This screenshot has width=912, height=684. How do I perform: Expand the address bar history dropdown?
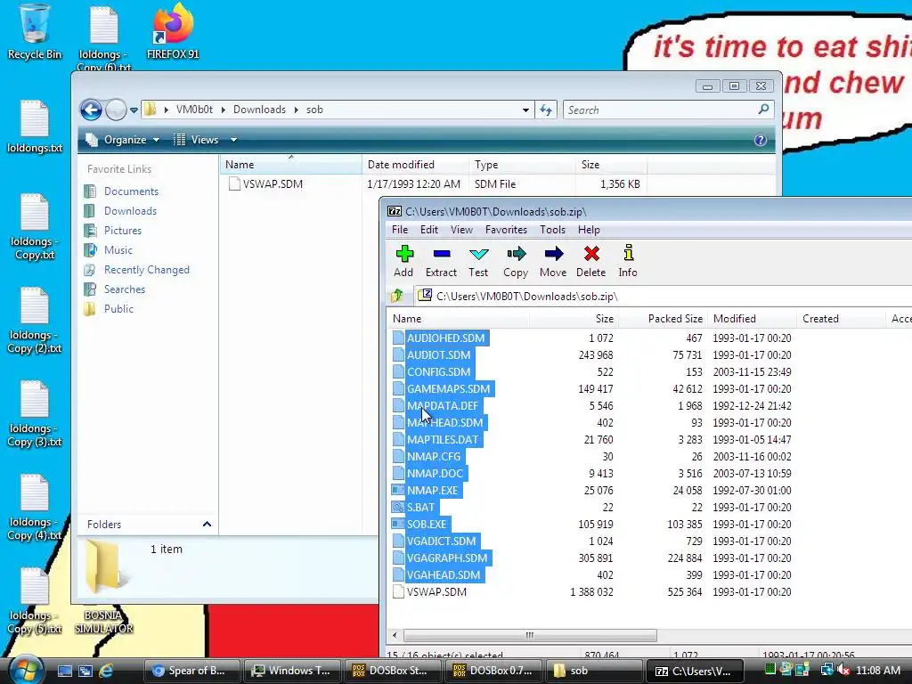525,110
